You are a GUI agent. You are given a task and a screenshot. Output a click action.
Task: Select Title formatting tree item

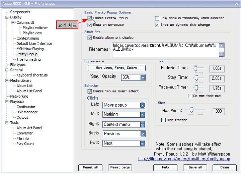coord(28,59)
